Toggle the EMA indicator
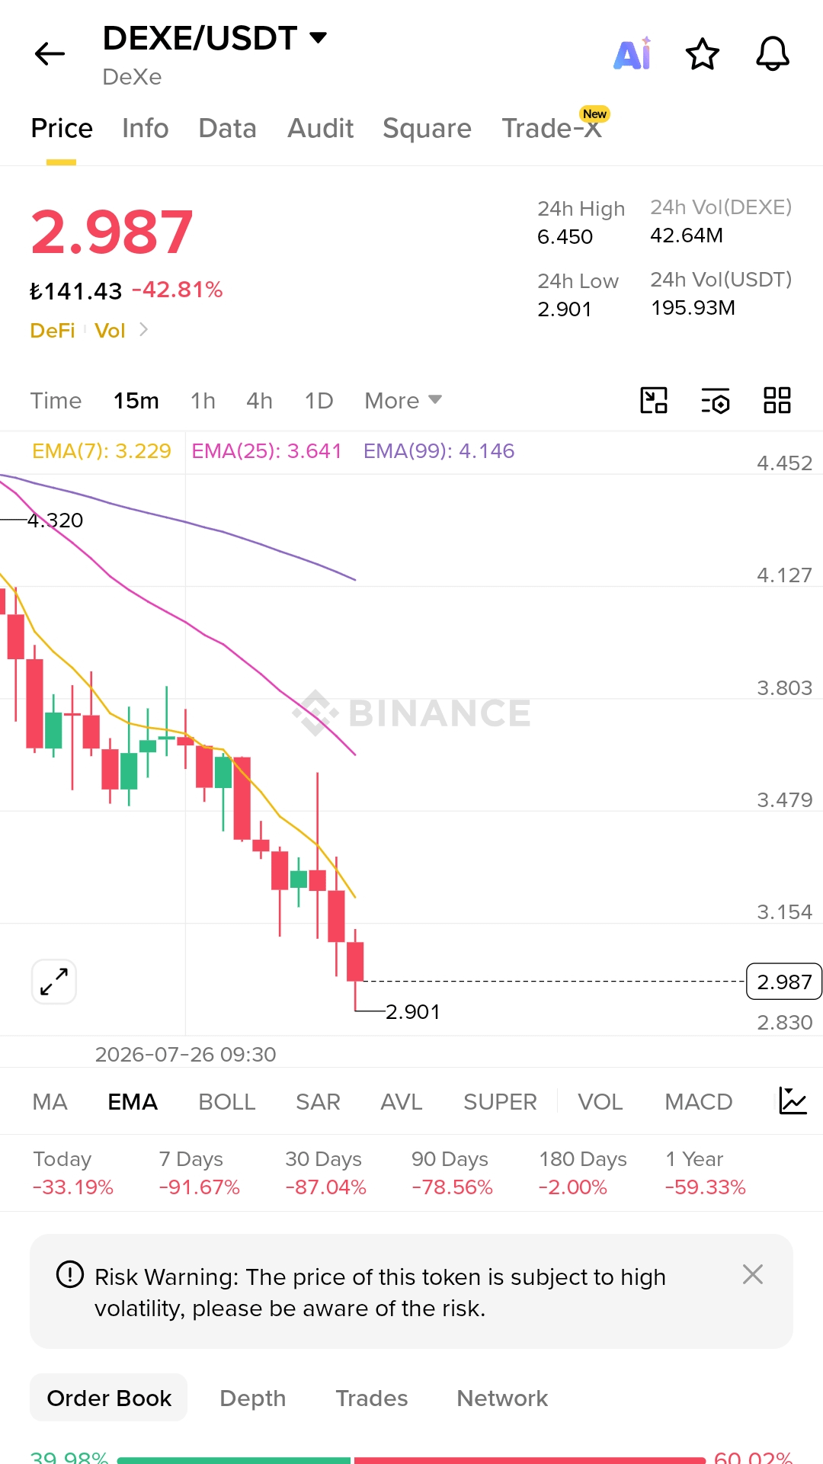 click(x=133, y=1102)
